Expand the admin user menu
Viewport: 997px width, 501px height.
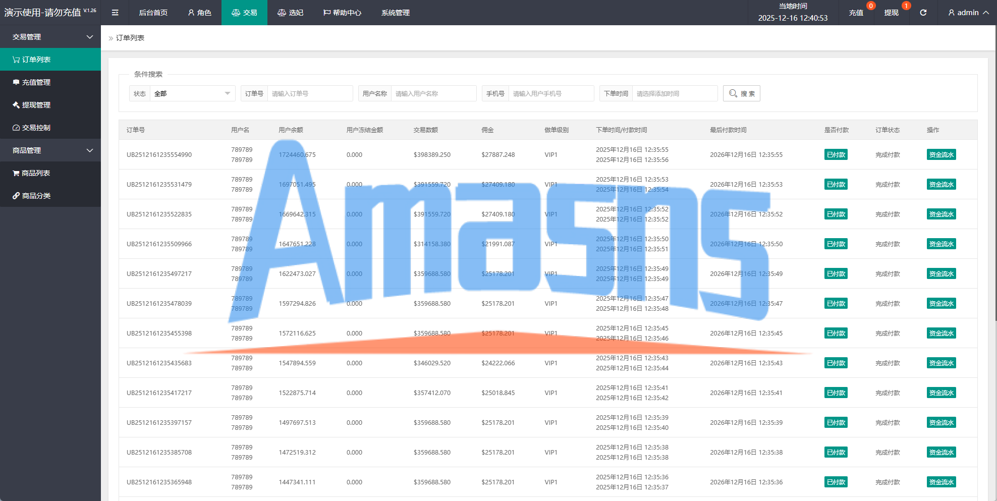968,13
